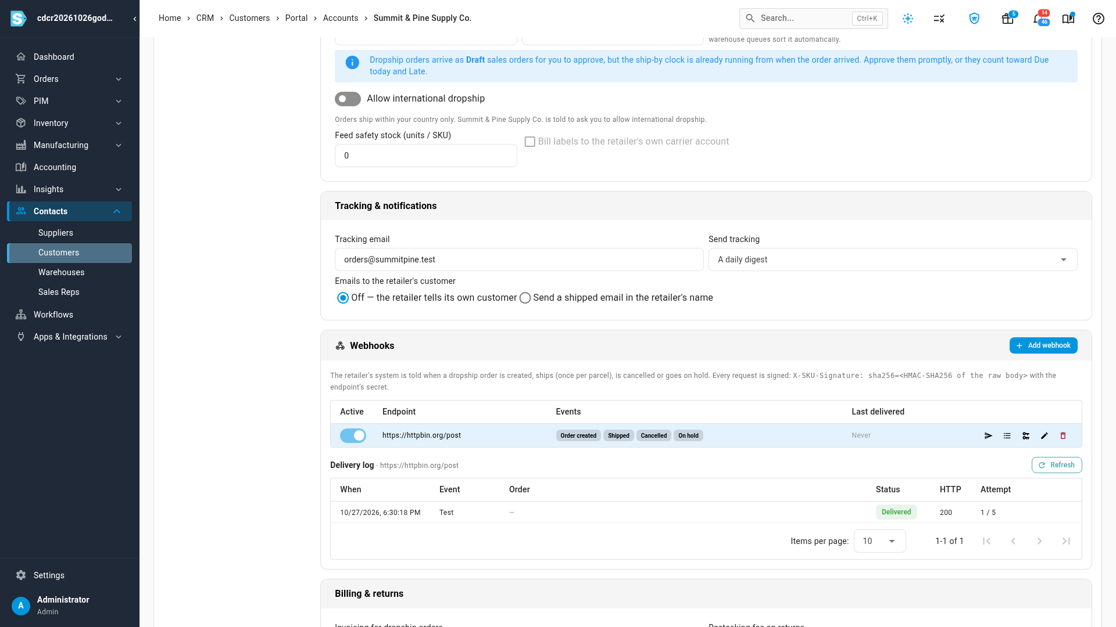Collapse the sidebar with the left chevron
The image size is (1116, 627).
[135, 19]
